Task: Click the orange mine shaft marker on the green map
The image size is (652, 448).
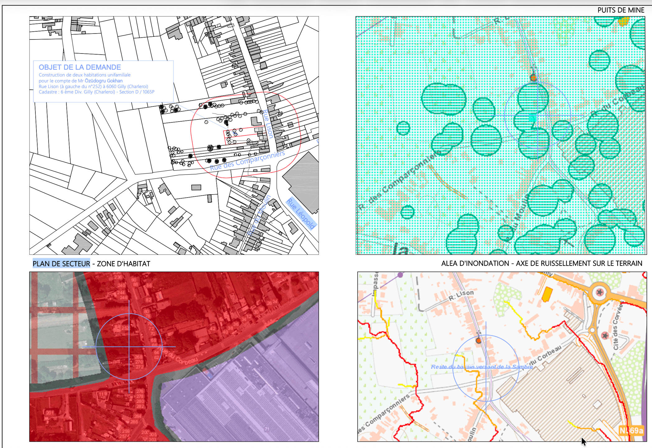Action: [533, 78]
